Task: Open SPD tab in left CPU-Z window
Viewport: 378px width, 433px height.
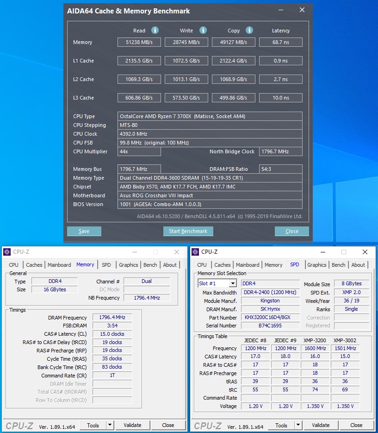Action: 106,265
